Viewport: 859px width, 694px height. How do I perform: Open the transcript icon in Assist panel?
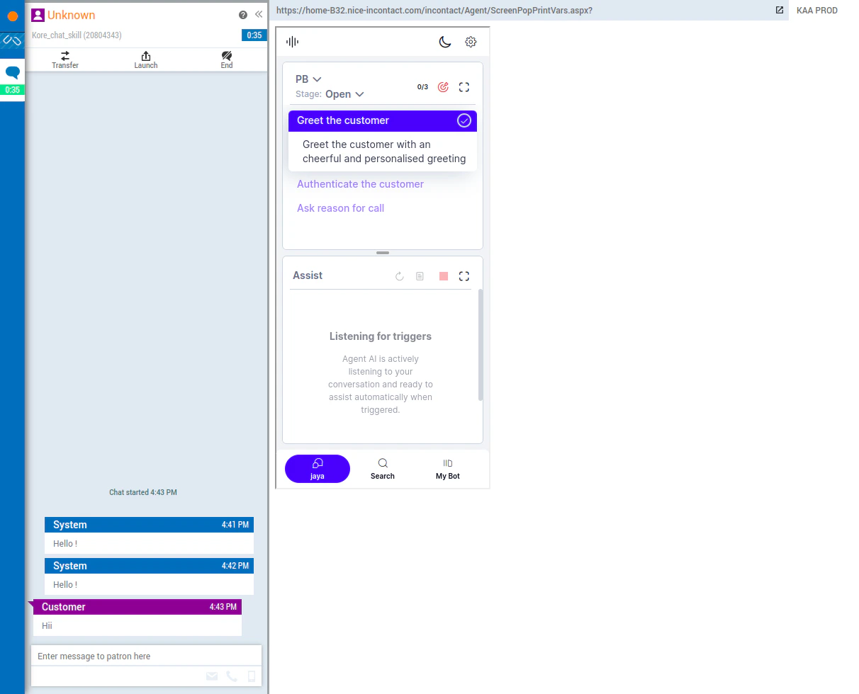(420, 276)
